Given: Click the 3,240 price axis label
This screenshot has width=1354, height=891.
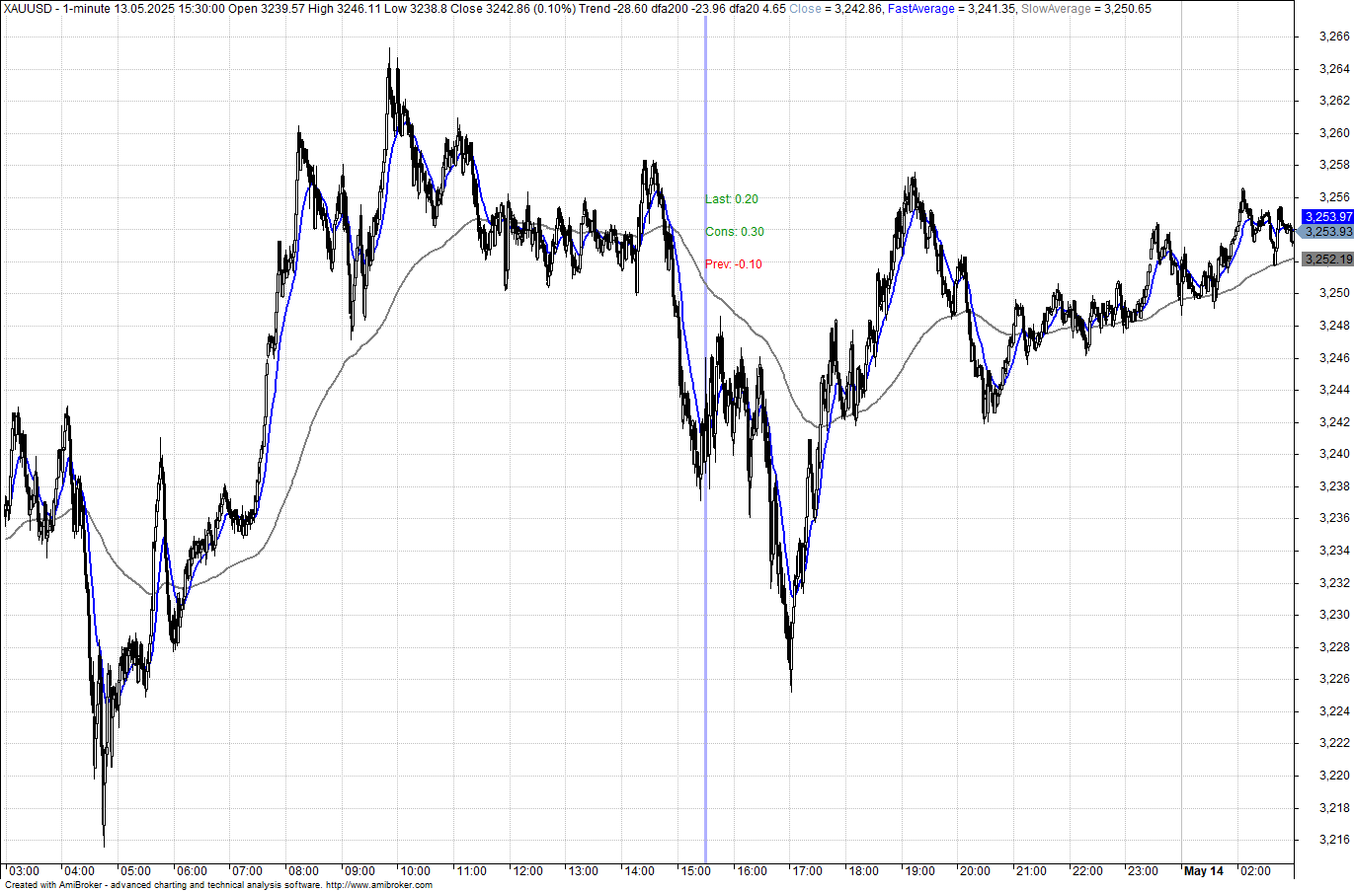Looking at the screenshot, I should (x=1334, y=454).
